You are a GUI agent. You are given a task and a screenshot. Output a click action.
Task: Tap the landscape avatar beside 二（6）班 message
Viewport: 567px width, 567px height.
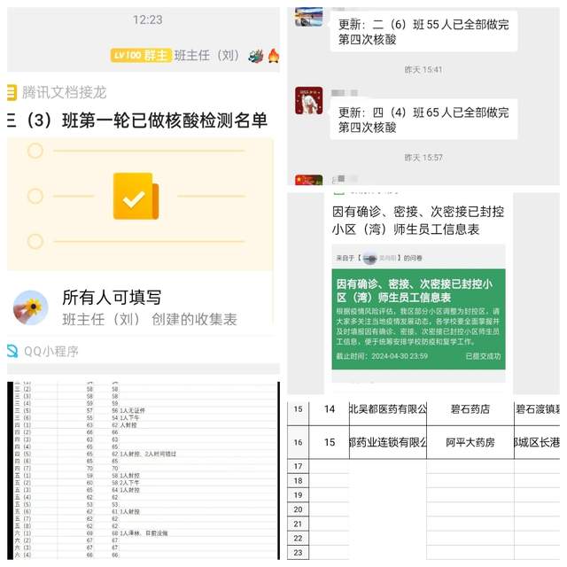pyautogui.click(x=309, y=17)
